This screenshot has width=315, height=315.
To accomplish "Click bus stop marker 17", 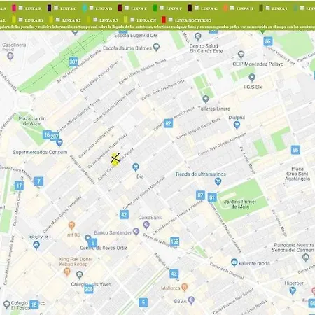I will [19, 185].
